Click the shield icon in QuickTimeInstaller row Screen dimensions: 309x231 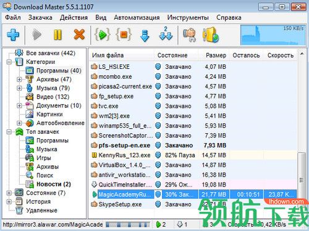coord(158,185)
